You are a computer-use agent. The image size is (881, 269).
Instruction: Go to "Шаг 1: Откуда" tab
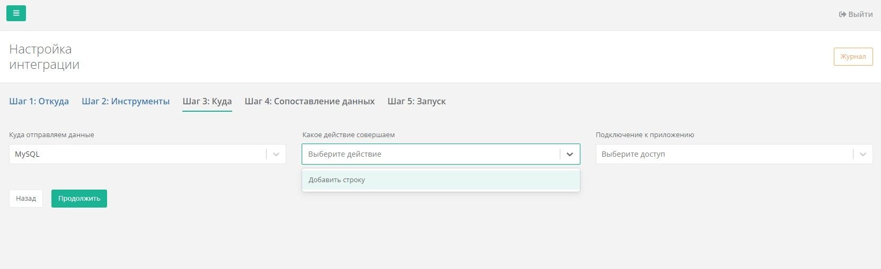click(x=39, y=101)
